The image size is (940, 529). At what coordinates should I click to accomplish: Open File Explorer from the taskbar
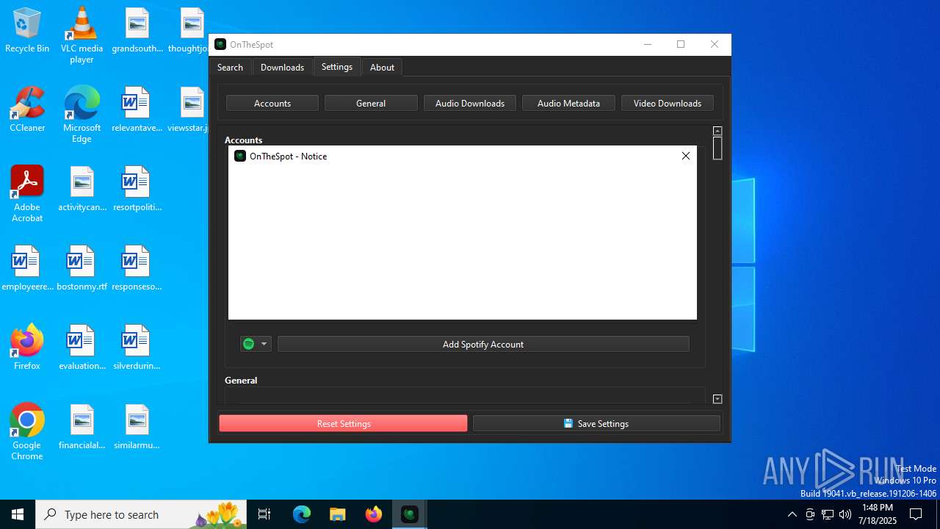[337, 514]
